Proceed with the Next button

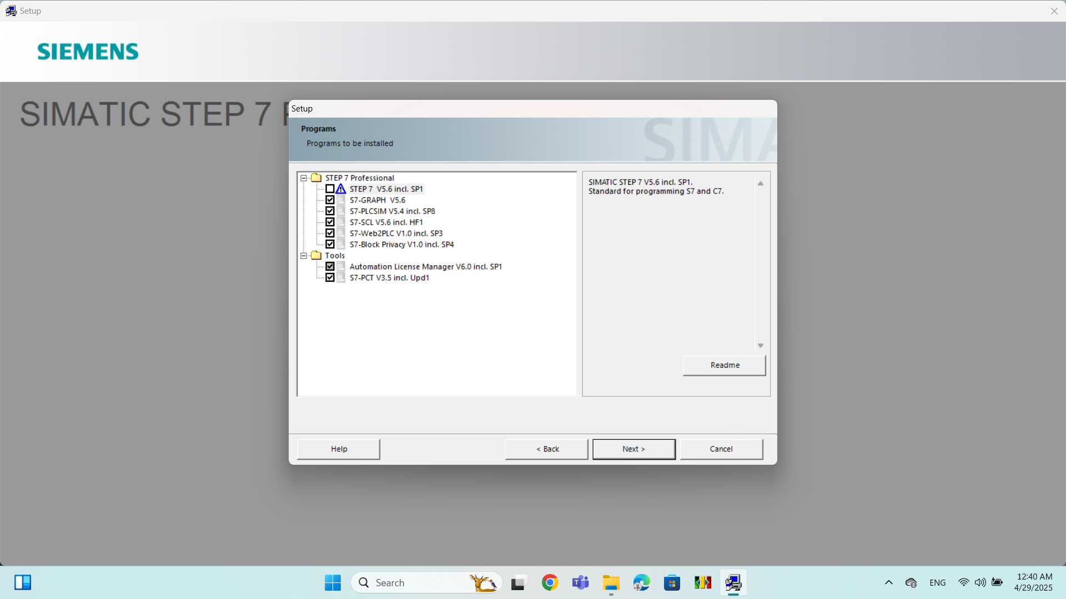634,449
